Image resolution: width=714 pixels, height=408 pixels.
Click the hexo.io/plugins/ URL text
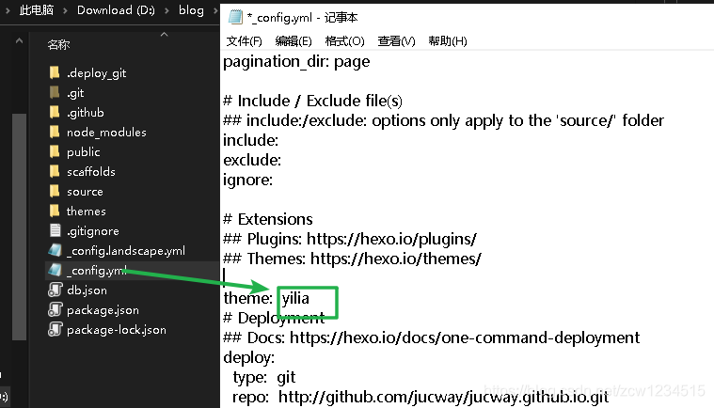pyautogui.click(x=391, y=239)
